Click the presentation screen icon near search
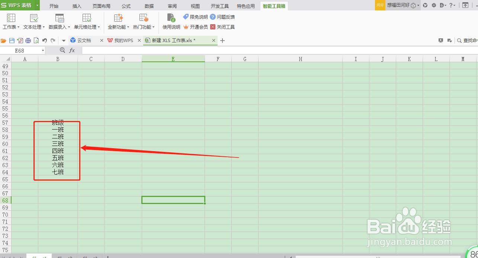Screen dimensions: 478x258 pyautogui.click(x=441, y=41)
